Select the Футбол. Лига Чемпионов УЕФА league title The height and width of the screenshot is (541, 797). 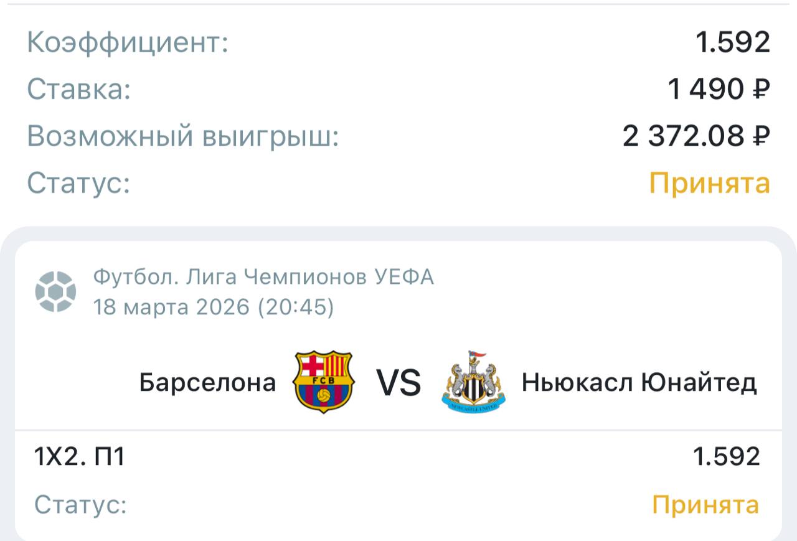[263, 277]
